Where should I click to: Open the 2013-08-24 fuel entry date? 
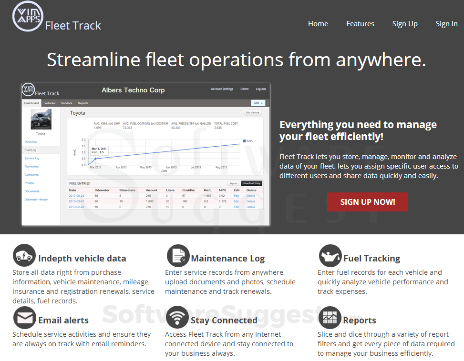point(76,196)
